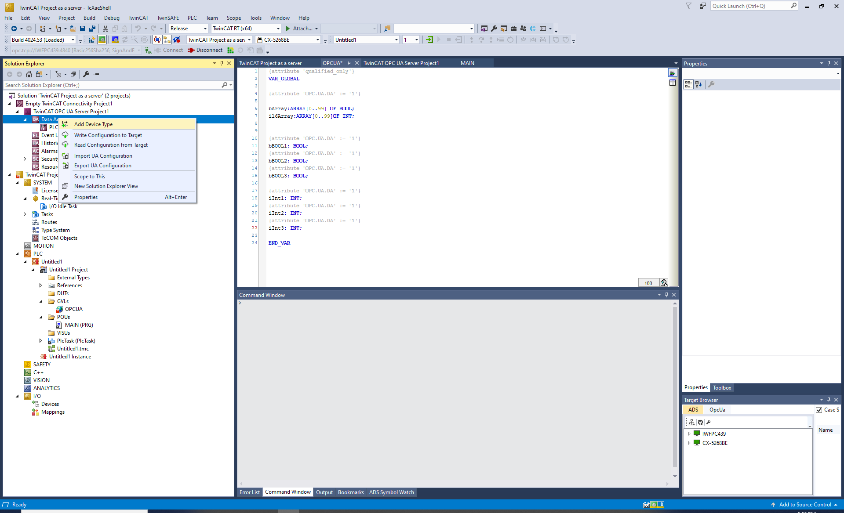Viewport: 844px width, 513px height.
Task: Click the Save All toolbar icon
Action: coord(92,29)
